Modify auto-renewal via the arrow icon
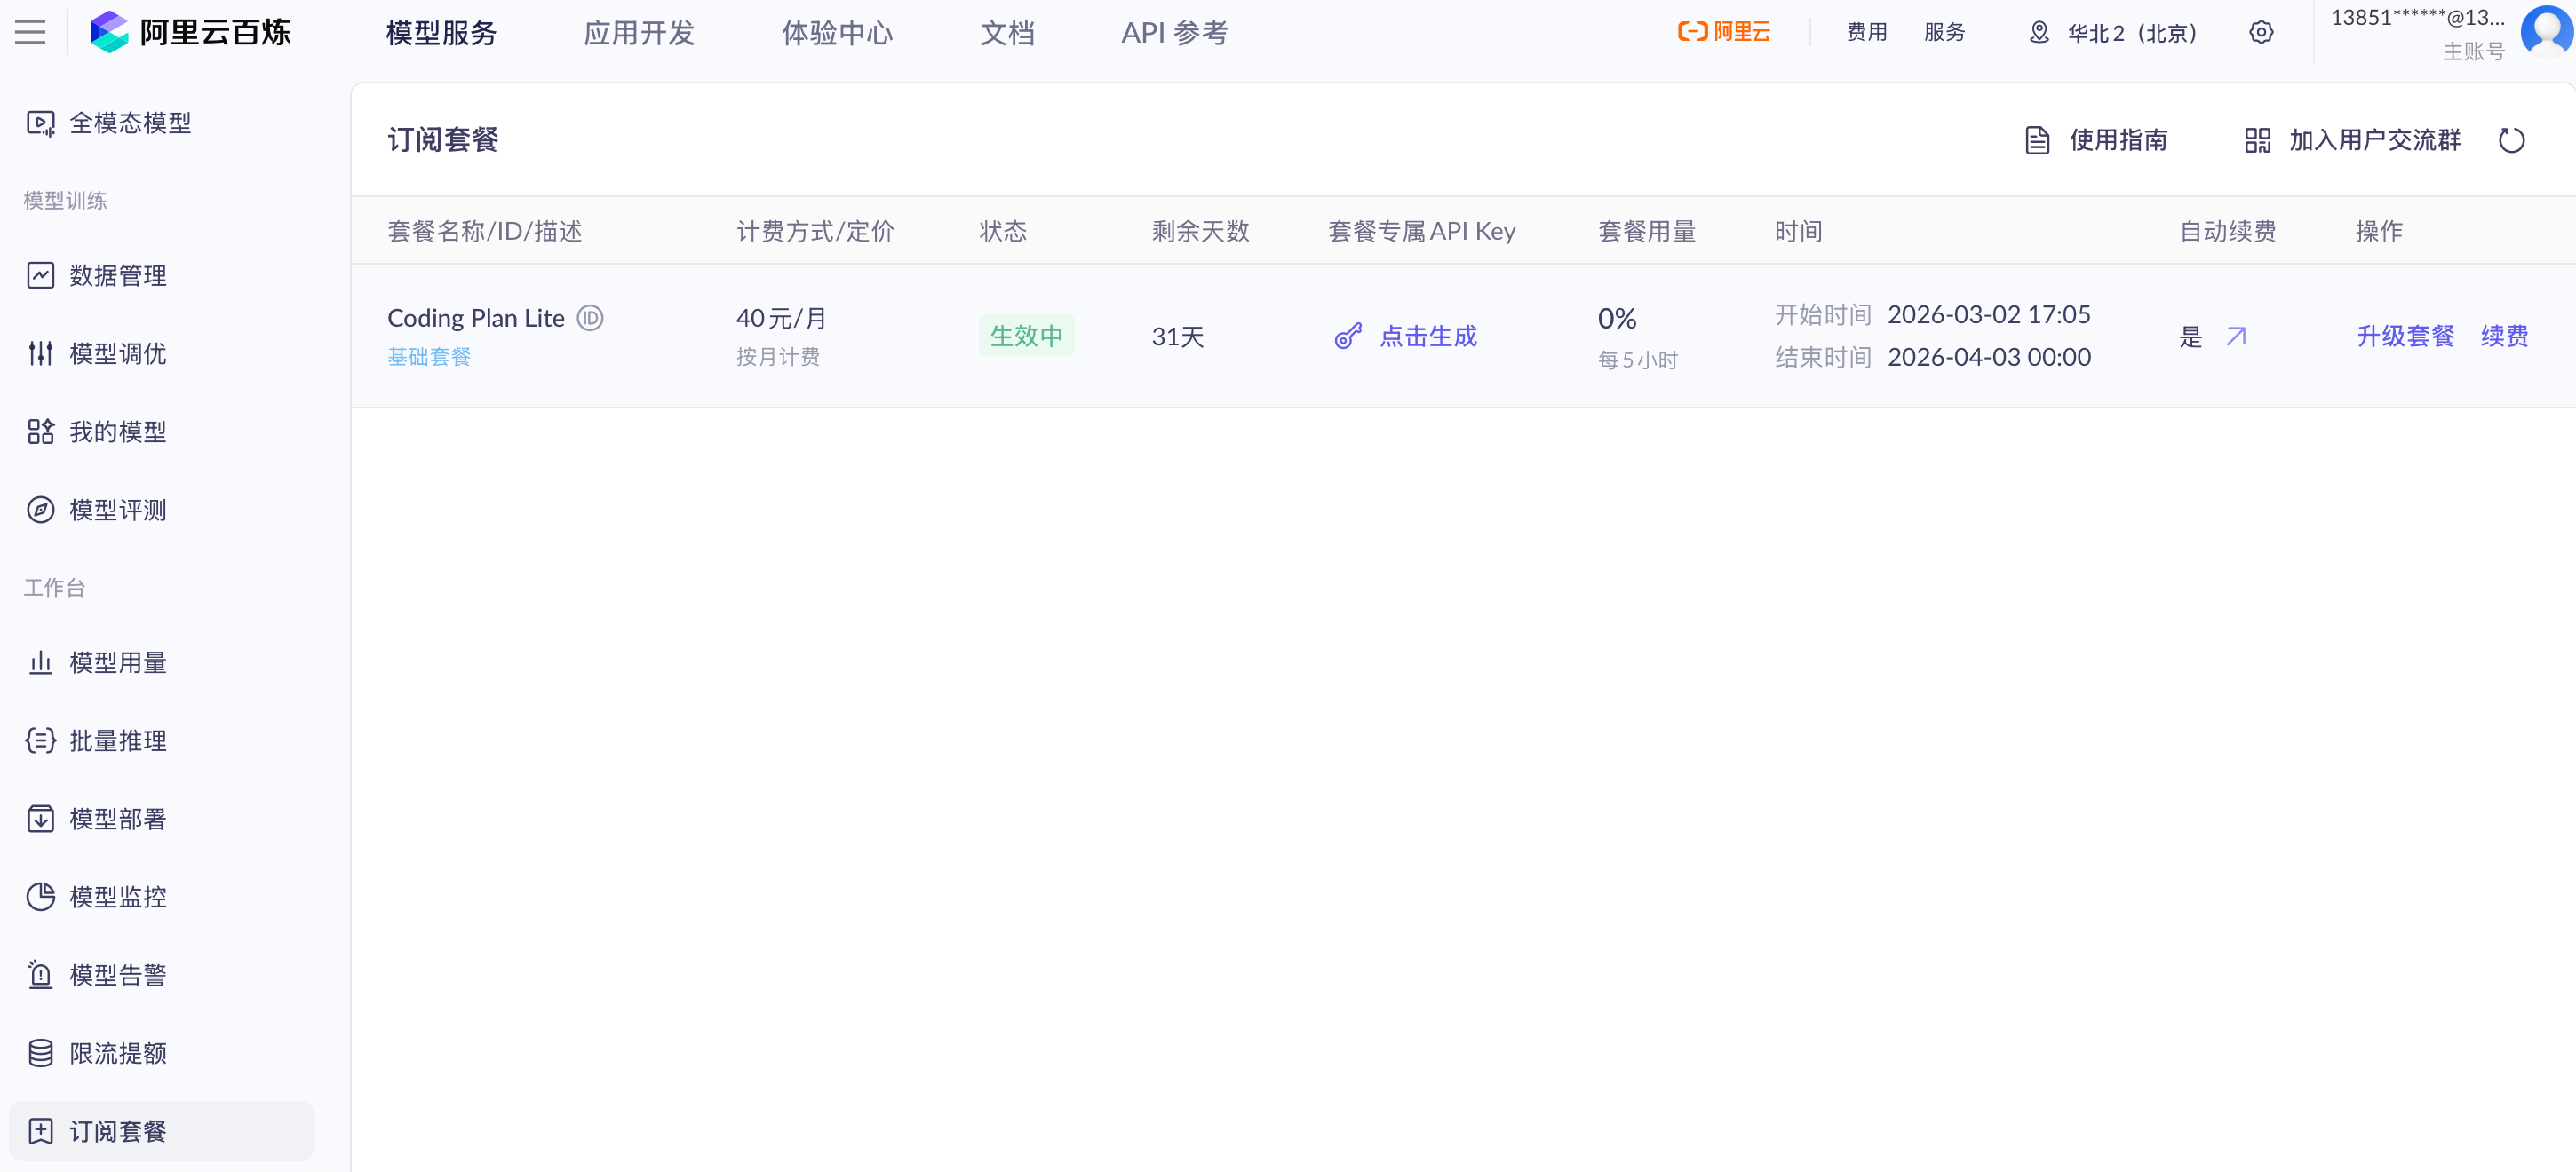Viewport: 2576px width, 1172px height. coord(2236,336)
